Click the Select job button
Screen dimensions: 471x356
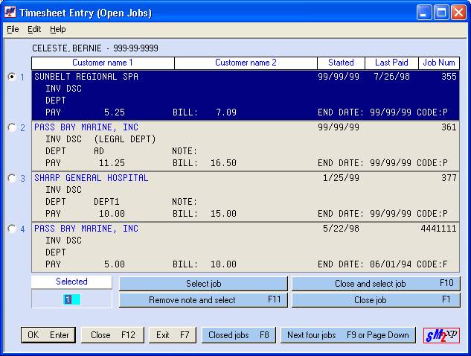[x=203, y=284]
